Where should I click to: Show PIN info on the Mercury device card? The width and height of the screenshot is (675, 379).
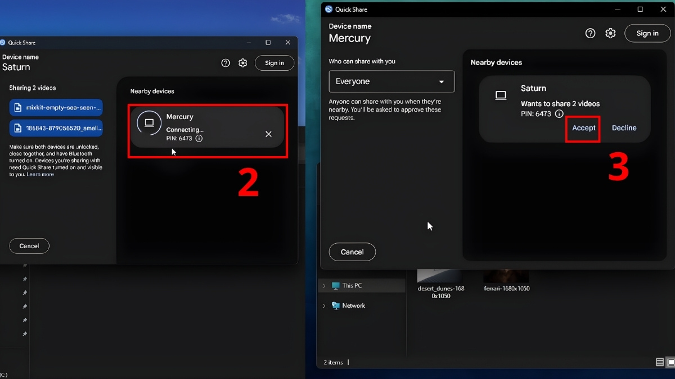[199, 138]
